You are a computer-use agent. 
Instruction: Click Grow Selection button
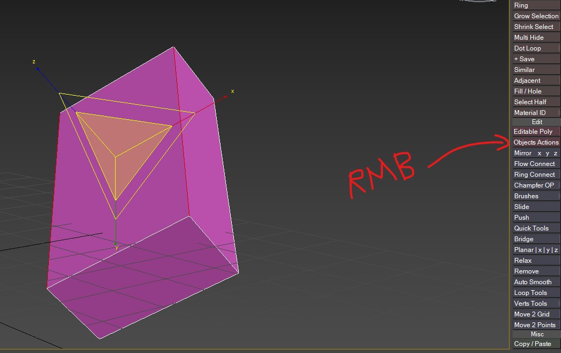536,16
